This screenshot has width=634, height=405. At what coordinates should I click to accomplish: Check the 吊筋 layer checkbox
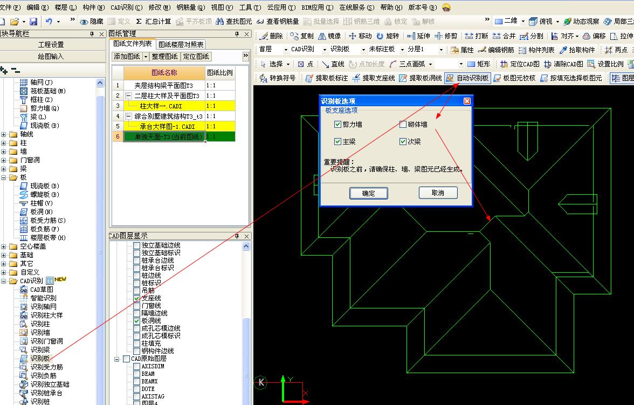[137, 291]
